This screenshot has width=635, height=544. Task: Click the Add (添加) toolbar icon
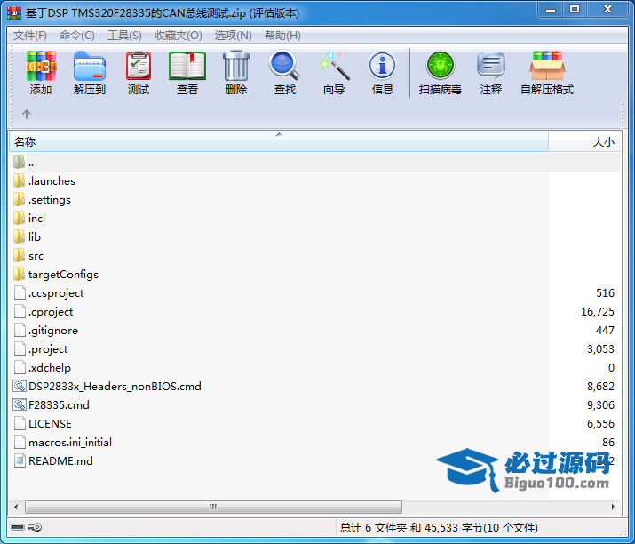(41, 73)
